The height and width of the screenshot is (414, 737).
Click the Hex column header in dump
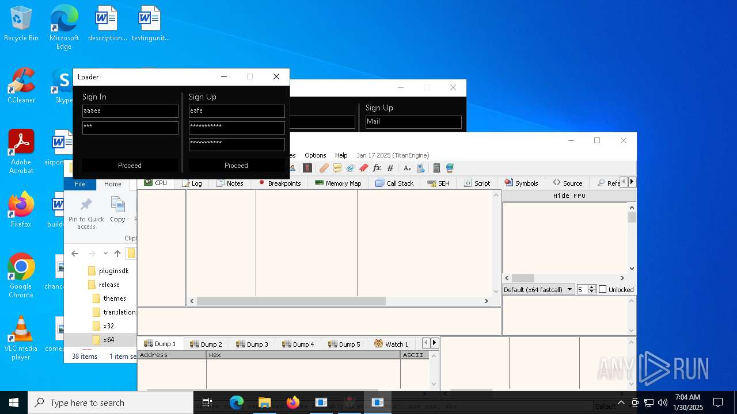[303, 355]
